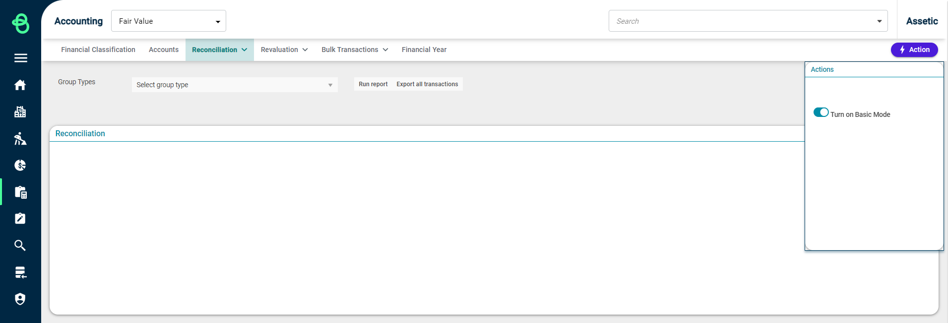
Task: Click the Accounting module title
Action: point(78,21)
